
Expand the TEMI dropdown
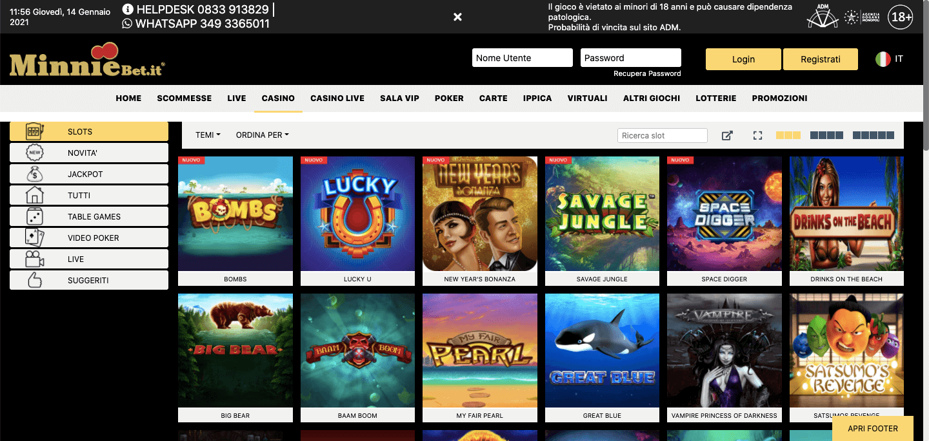click(208, 135)
